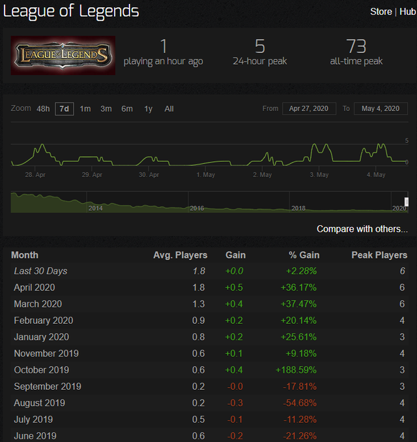
Task: Click 2014 on the overview timeline
Action: (95, 208)
